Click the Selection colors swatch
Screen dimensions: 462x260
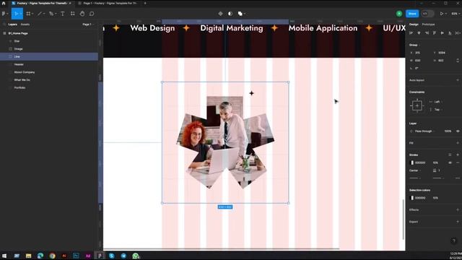tap(412, 198)
